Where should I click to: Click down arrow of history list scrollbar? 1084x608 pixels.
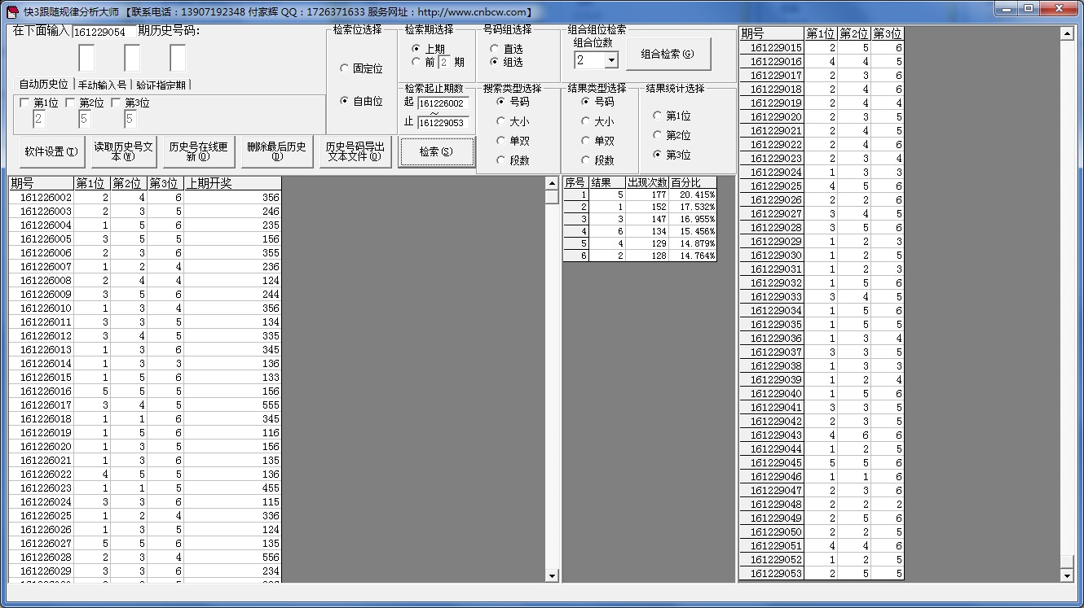coord(552,576)
